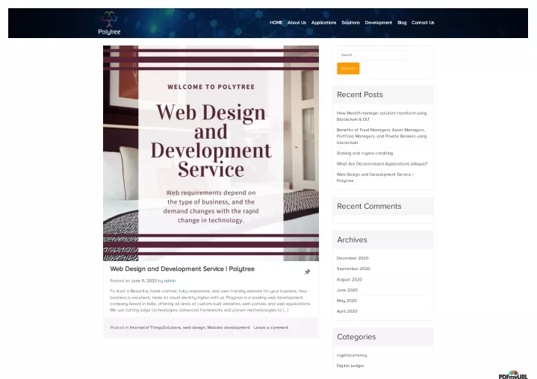Focus the sidebar search input field
537x379 pixels.
[x=371, y=55]
